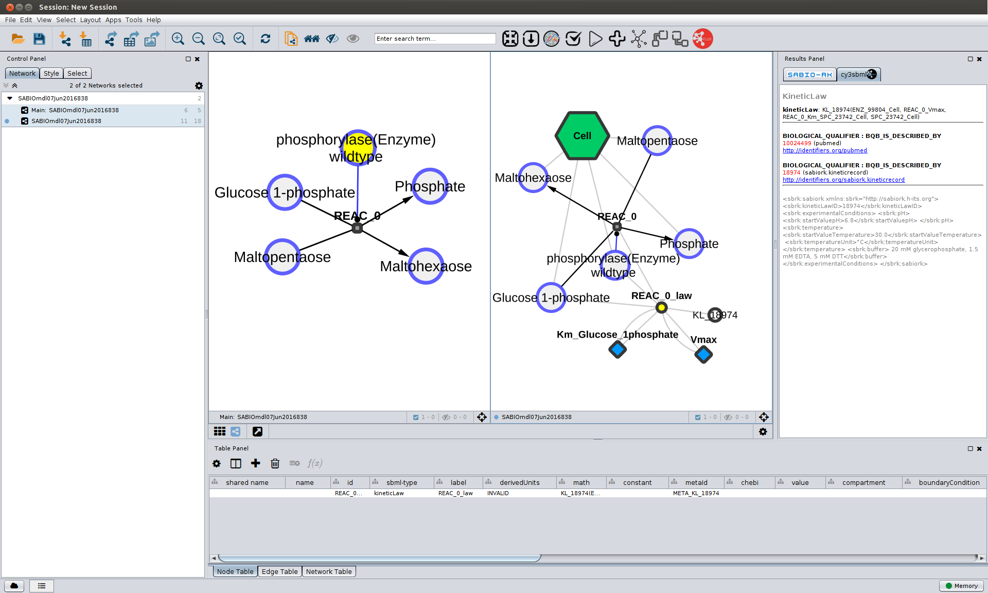Click the play triangle toolbar icon
Screen dimensions: 988x593
pyautogui.click(x=595, y=39)
